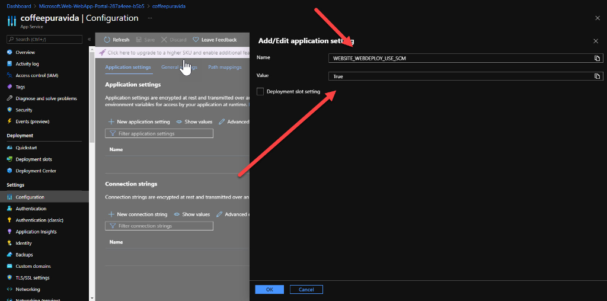
Task: Open the Tags page
Action: pos(20,87)
